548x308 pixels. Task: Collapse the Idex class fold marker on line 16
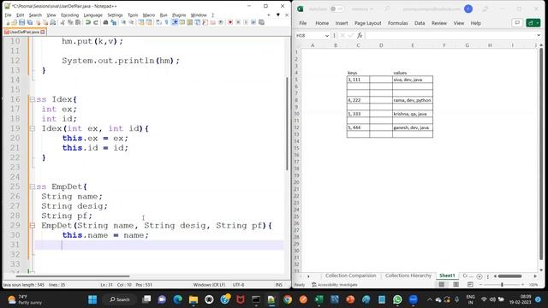point(33,99)
